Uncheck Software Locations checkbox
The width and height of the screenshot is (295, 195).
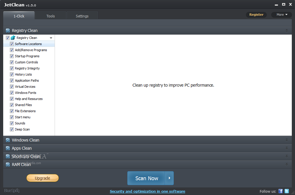coord(12,44)
